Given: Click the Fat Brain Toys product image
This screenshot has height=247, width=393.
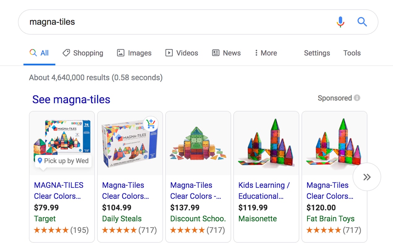Looking at the screenshot, I should click(x=334, y=144).
